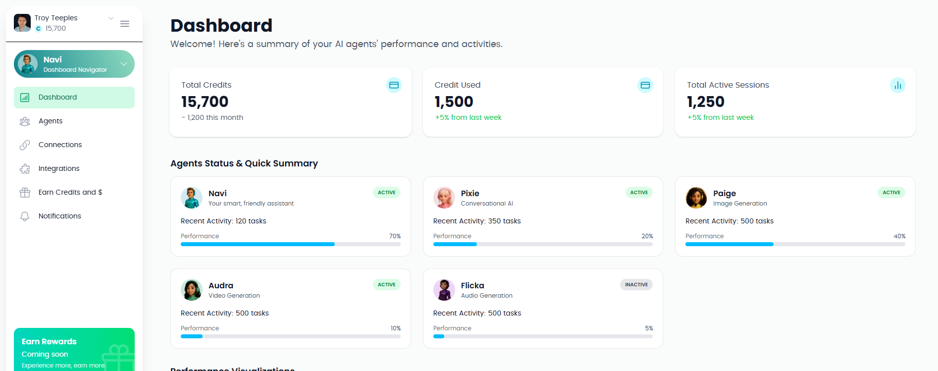Select the Paige agent name
This screenshot has height=371, width=938.
[x=725, y=193]
